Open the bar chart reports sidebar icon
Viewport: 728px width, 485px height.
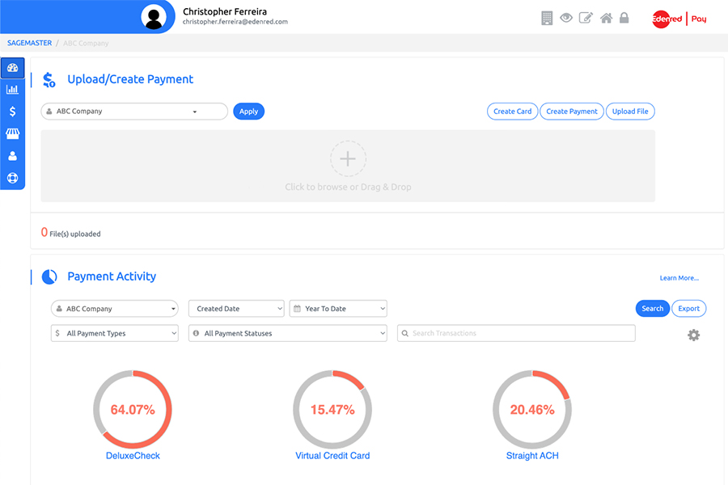(x=12, y=90)
